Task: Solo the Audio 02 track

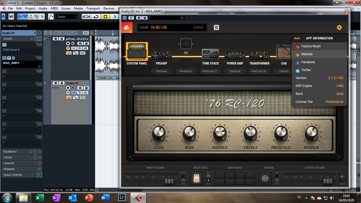Action: 62,83
